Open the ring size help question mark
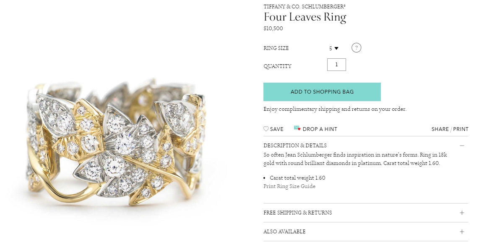 point(356,48)
